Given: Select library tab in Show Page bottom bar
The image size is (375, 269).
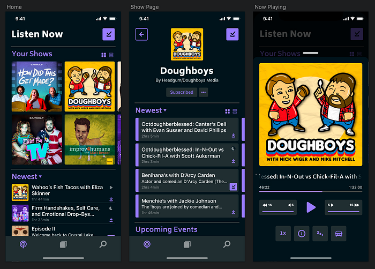Looking at the screenshot, I should (x=187, y=244).
